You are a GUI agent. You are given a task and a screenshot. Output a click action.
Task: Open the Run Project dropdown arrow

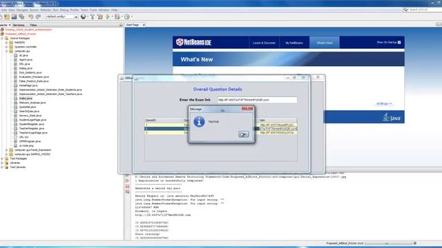coord(112,17)
